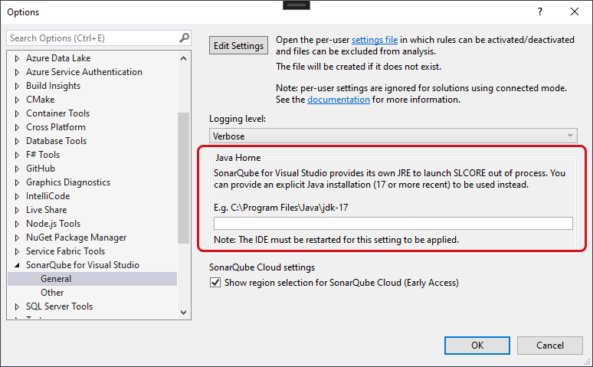Expand the SQL Server Tools node
This screenshot has height=367, width=593.
(x=17, y=306)
